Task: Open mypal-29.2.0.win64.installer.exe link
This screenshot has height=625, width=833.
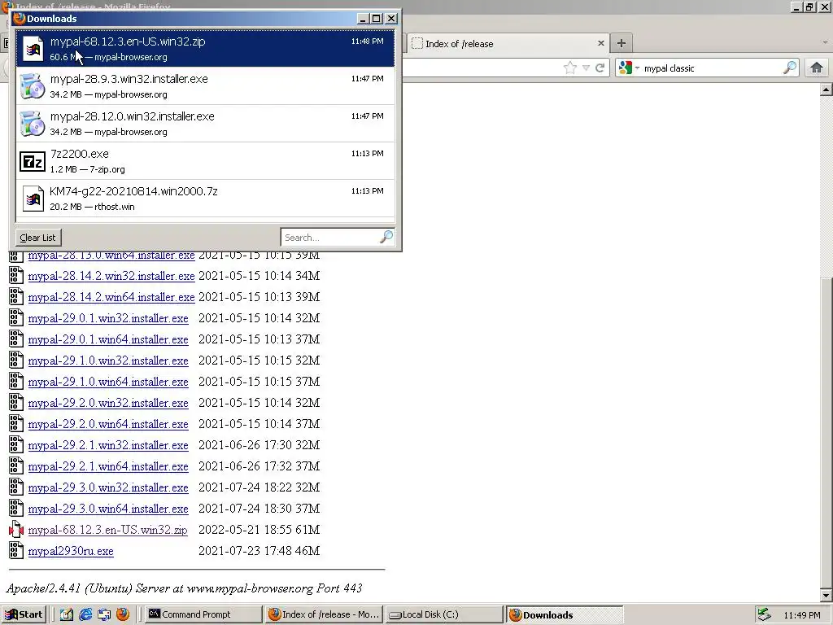Action: [x=108, y=424]
